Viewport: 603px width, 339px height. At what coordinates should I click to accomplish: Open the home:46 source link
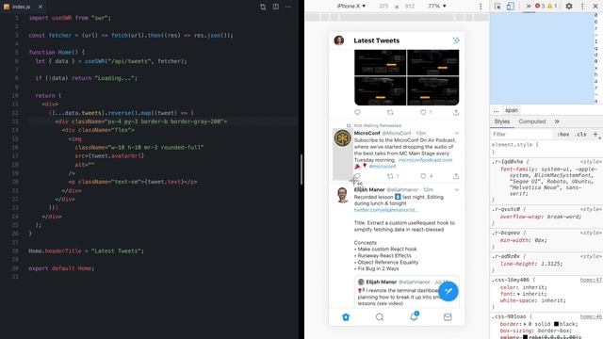591,316
